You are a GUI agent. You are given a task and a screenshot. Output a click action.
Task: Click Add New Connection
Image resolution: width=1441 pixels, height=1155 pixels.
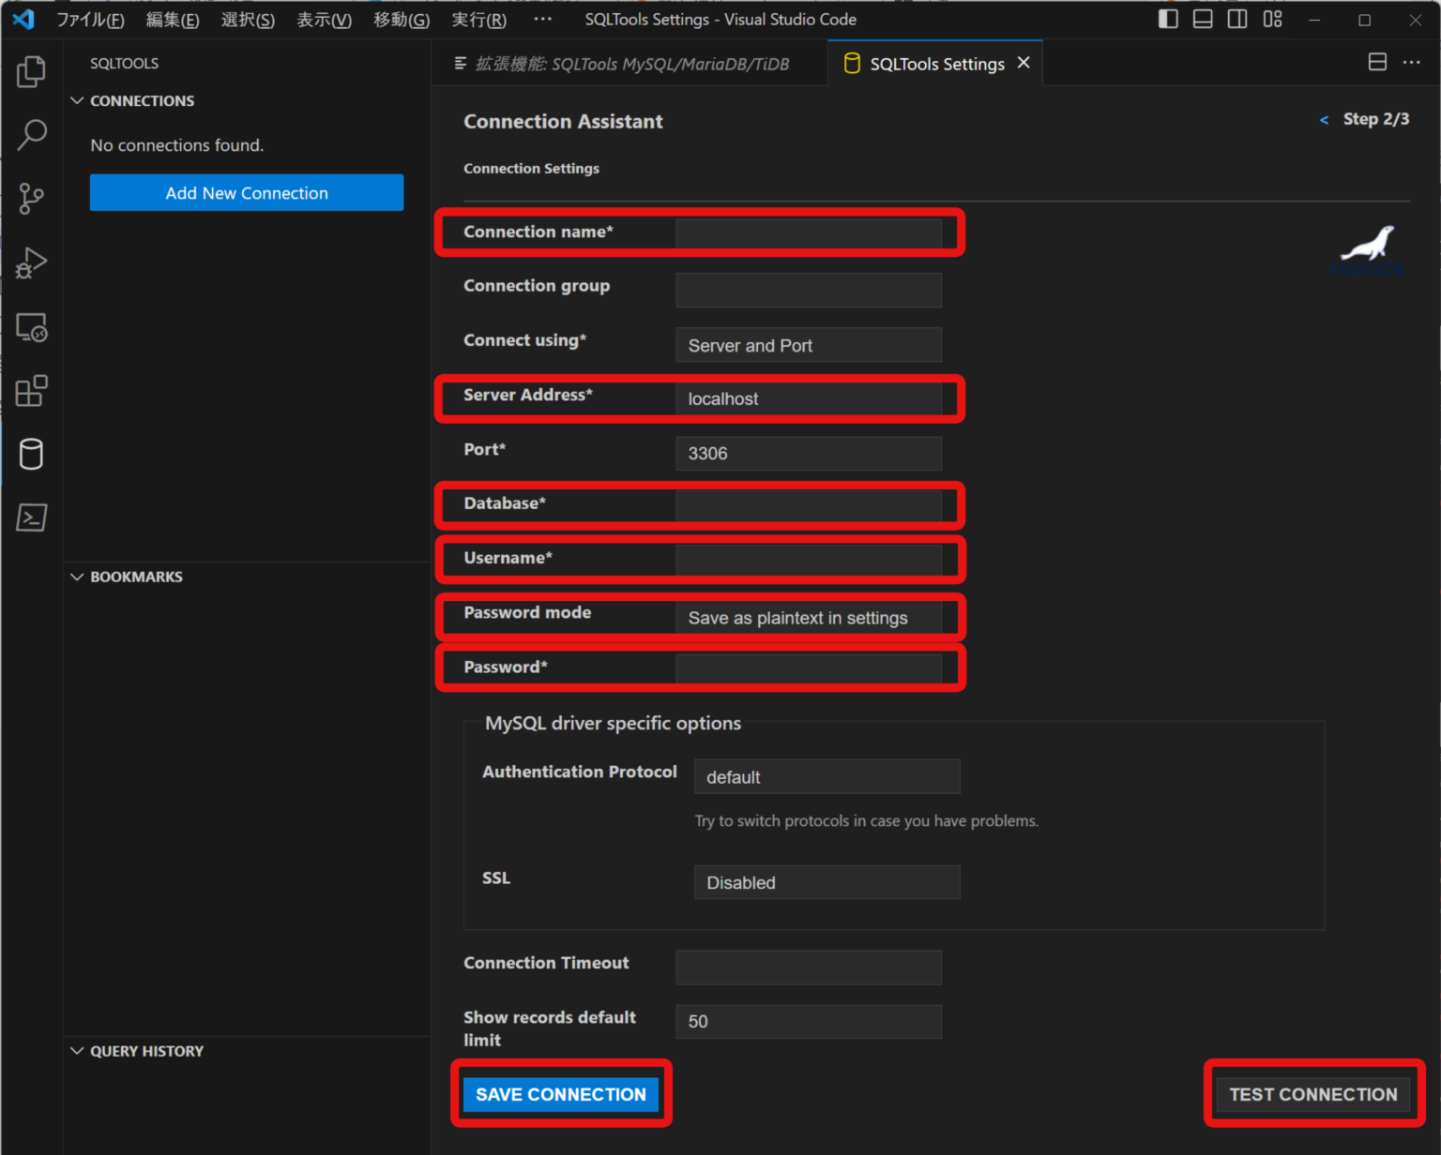[x=246, y=192]
